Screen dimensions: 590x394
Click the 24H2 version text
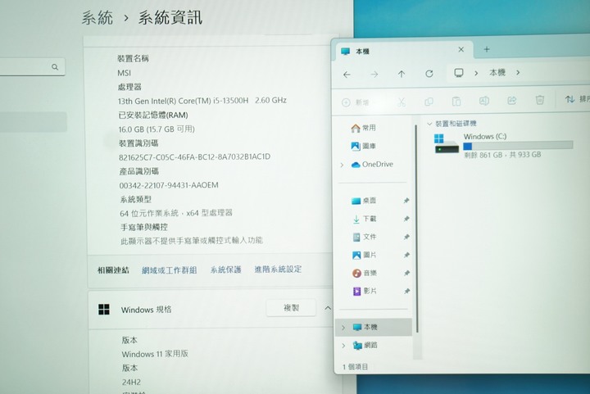(131, 382)
